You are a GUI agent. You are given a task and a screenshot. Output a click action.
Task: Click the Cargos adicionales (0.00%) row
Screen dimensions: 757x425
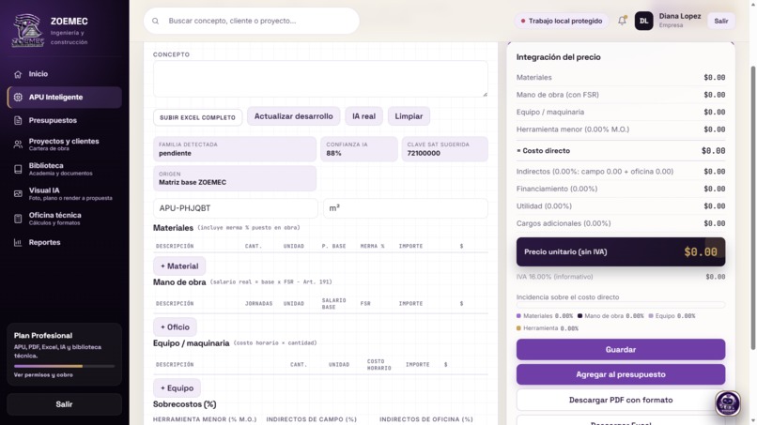[x=621, y=224]
